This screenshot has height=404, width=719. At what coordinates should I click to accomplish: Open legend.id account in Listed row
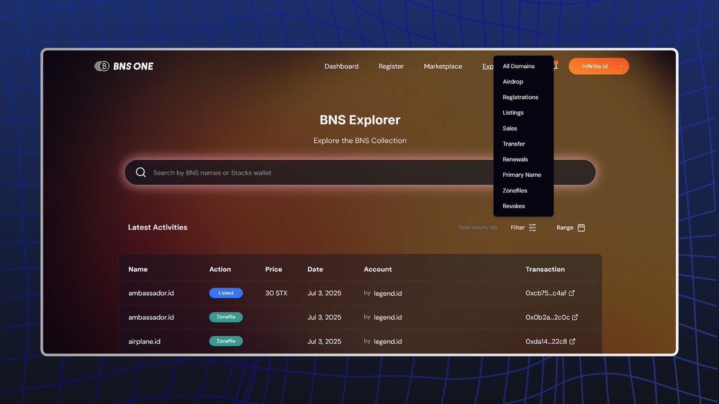click(388, 293)
